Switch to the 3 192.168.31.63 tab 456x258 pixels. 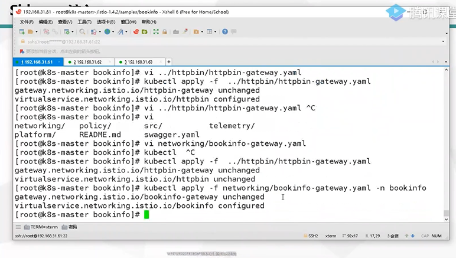(x=140, y=62)
